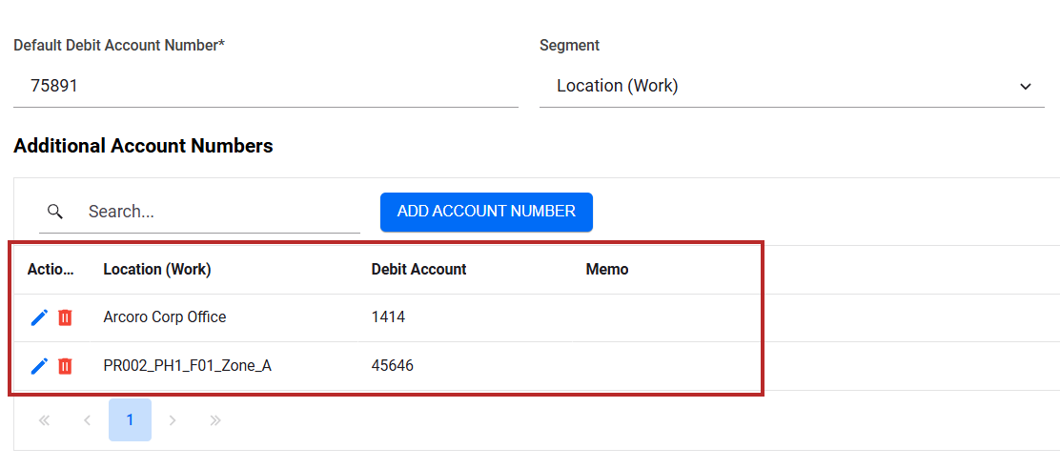Select the Arcoro Corp Office cell
Viewport: 1060px width, 469px height.
click(165, 316)
